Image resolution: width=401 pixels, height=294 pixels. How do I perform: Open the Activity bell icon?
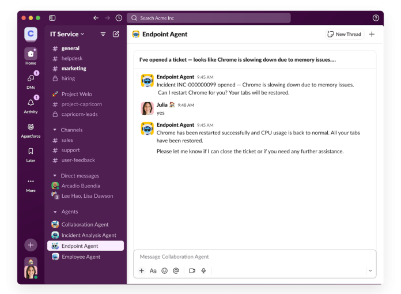point(31,103)
